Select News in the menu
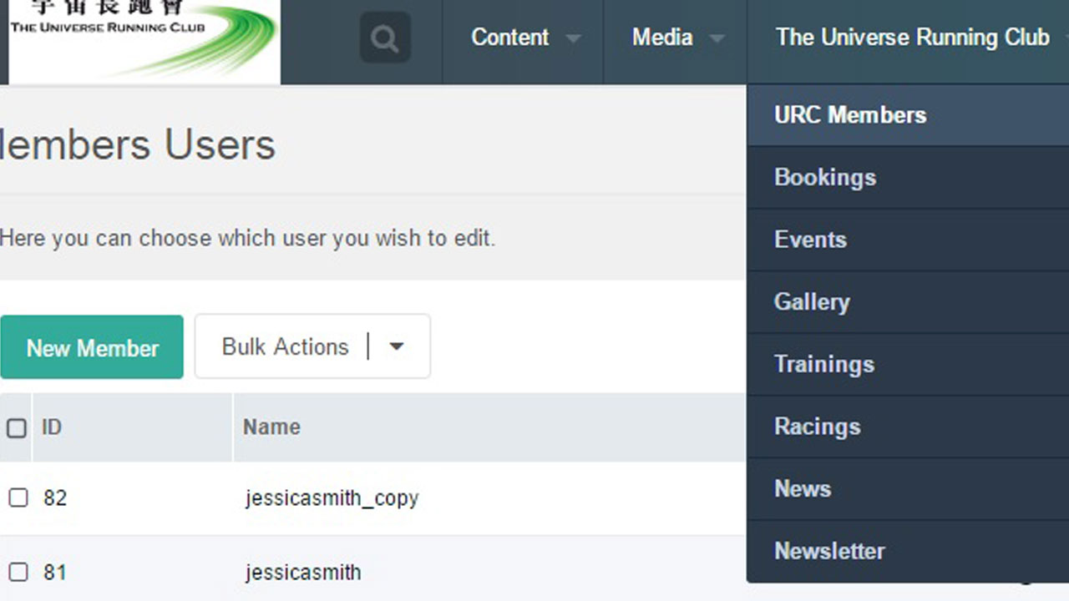Viewport: 1069px width, 601px height. [x=908, y=489]
